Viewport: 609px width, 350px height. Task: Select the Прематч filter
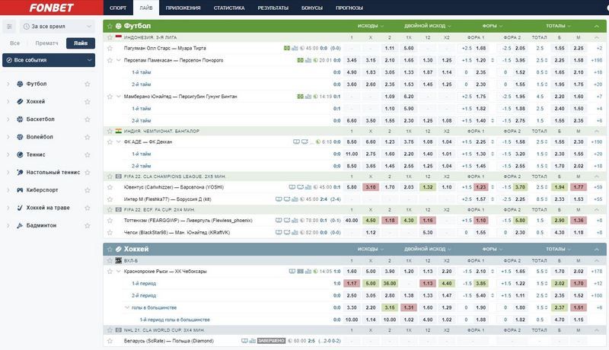tap(46, 43)
